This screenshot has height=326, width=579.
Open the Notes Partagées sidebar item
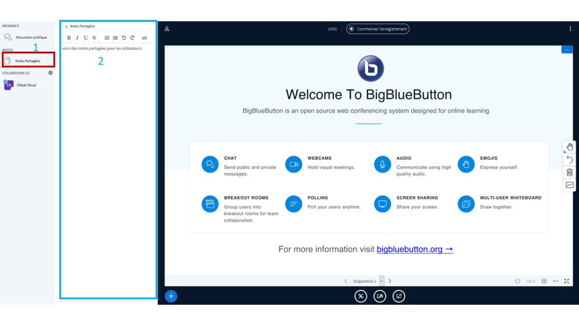pos(28,61)
